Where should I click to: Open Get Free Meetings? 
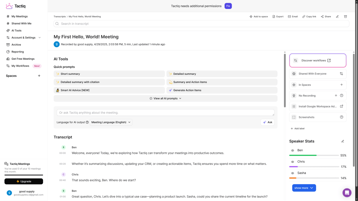click(23, 59)
